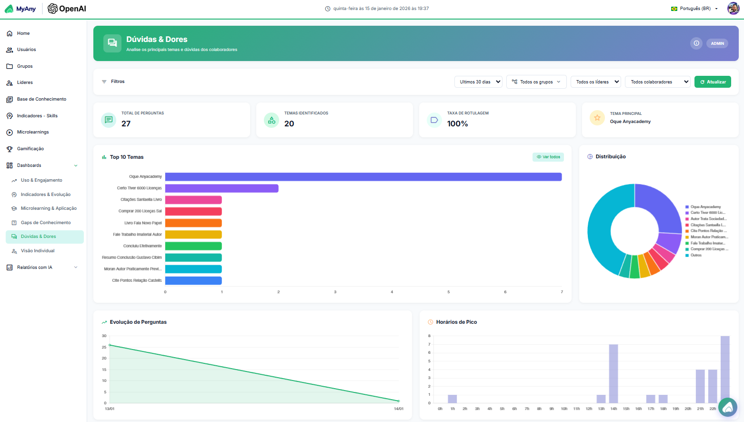744x422 pixels.
Task: Expand the Todos os grupos selector
Action: click(x=536, y=82)
